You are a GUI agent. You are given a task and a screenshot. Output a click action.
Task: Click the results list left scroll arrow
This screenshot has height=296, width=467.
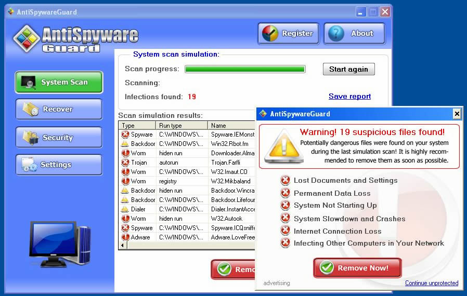tap(122, 246)
